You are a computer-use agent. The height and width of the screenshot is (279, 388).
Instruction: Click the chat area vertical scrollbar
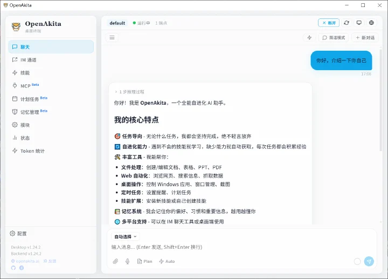380,100
